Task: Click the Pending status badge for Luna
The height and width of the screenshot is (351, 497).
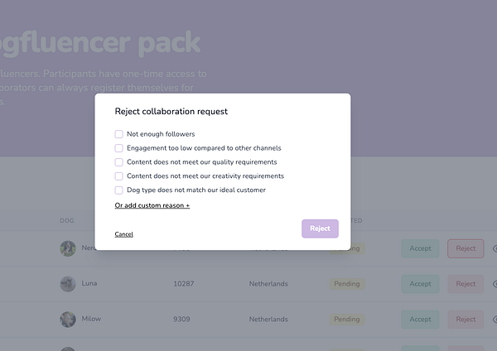Action: (x=347, y=284)
